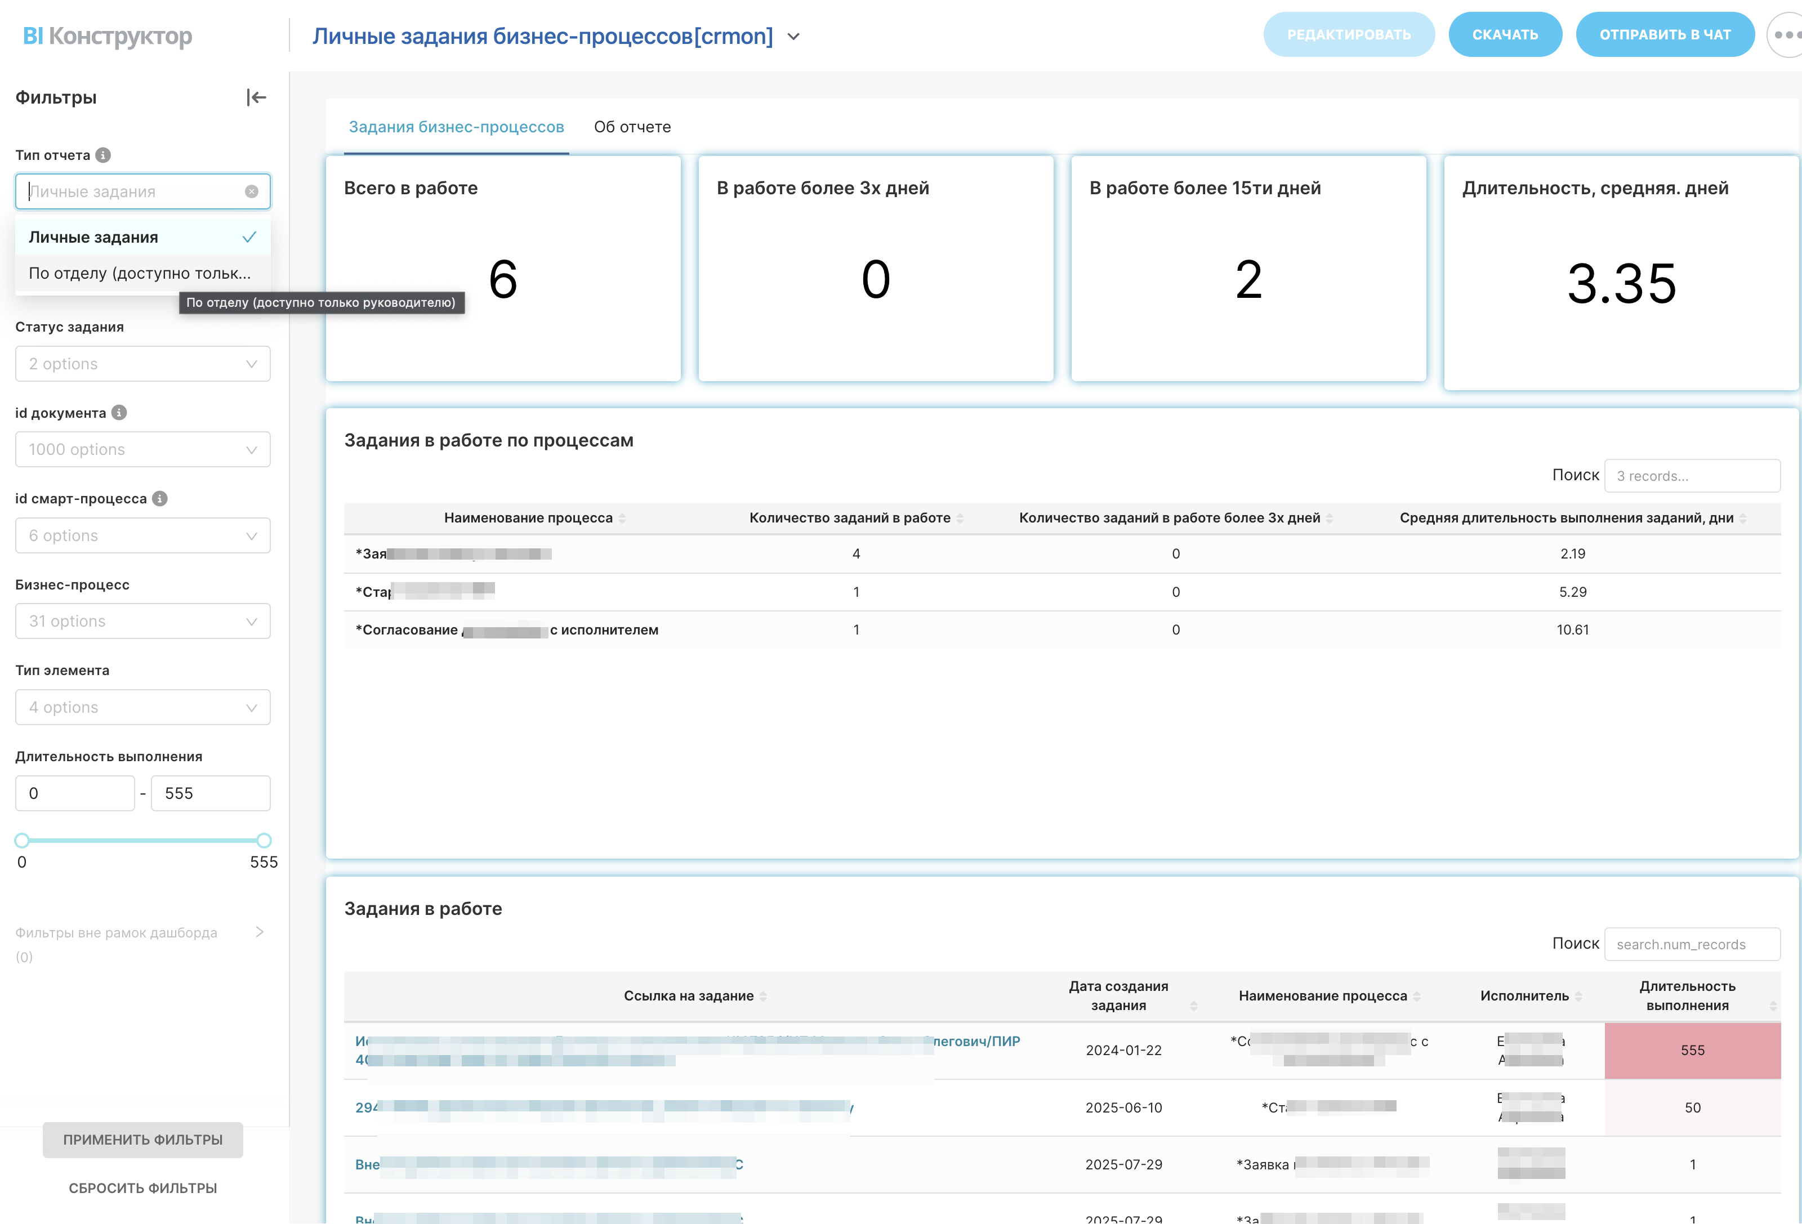1802x1224 pixels.
Task: Collapse the Фильтры sidebar panel icon
Action: [256, 97]
